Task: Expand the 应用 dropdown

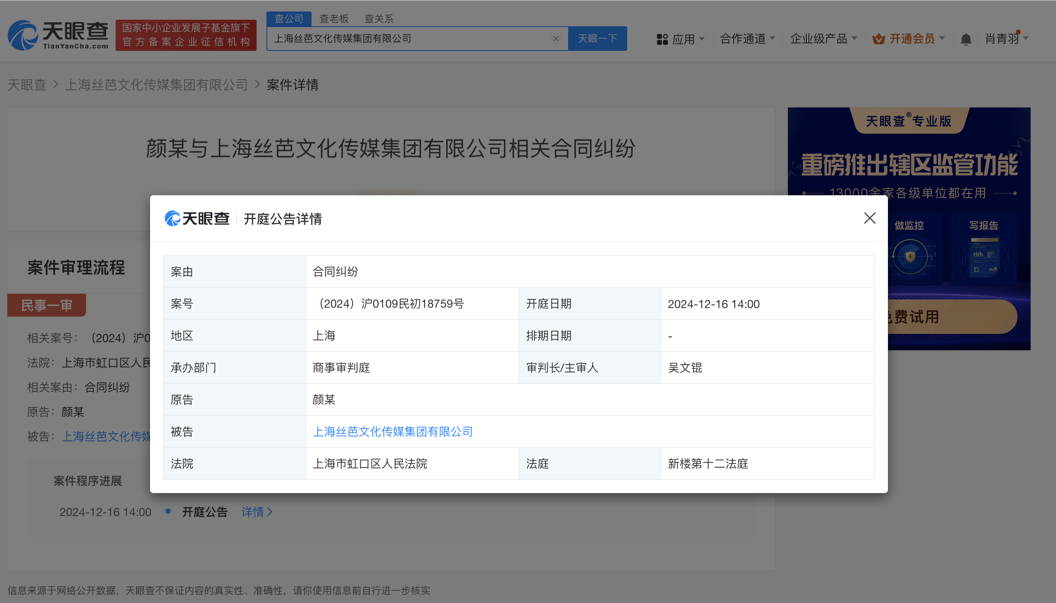Action: click(x=680, y=39)
